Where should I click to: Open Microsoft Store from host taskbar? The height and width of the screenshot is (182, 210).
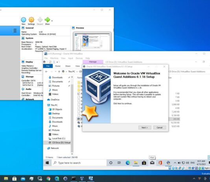pos(15,178)
